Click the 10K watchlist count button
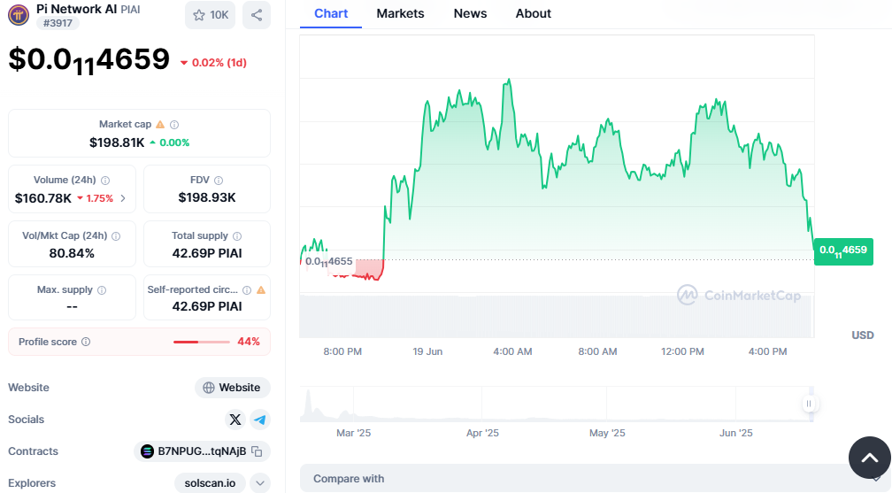 point(210,15)
